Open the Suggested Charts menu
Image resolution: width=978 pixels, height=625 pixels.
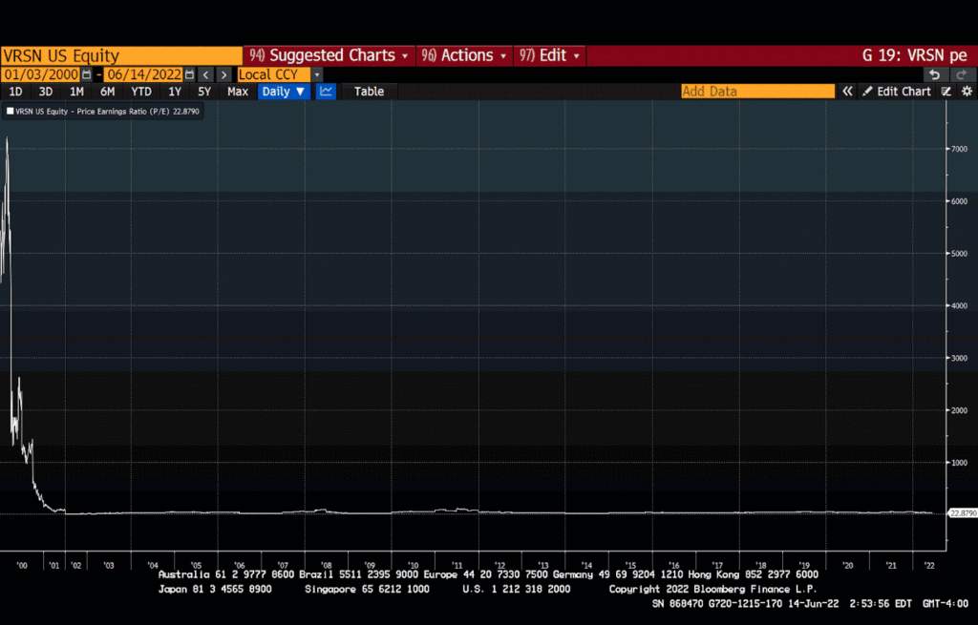329,55
